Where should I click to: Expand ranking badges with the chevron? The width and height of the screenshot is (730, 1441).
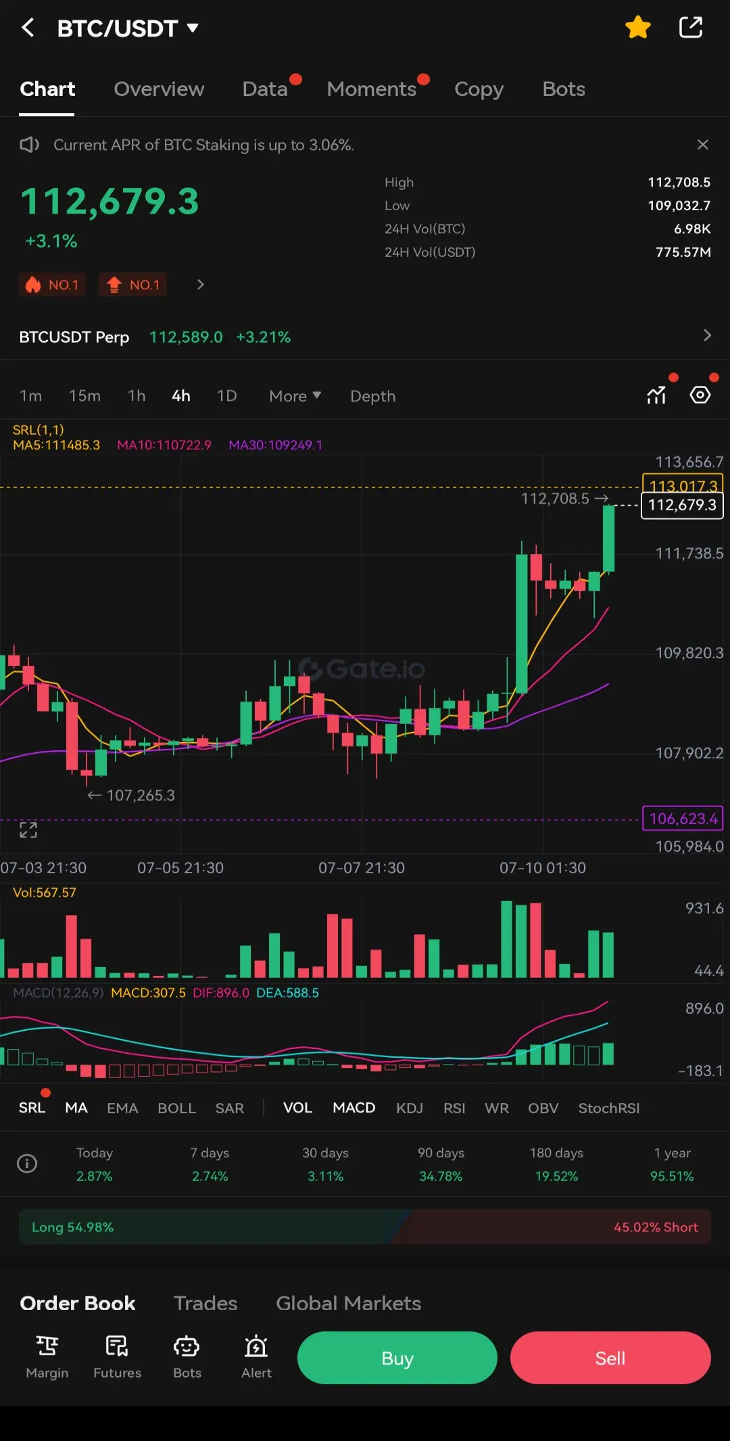(200, 285)
